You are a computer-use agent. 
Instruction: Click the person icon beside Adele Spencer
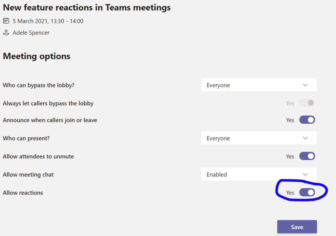6,32
